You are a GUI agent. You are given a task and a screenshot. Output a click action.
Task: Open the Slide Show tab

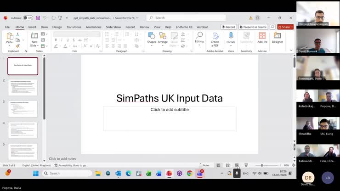113,27
